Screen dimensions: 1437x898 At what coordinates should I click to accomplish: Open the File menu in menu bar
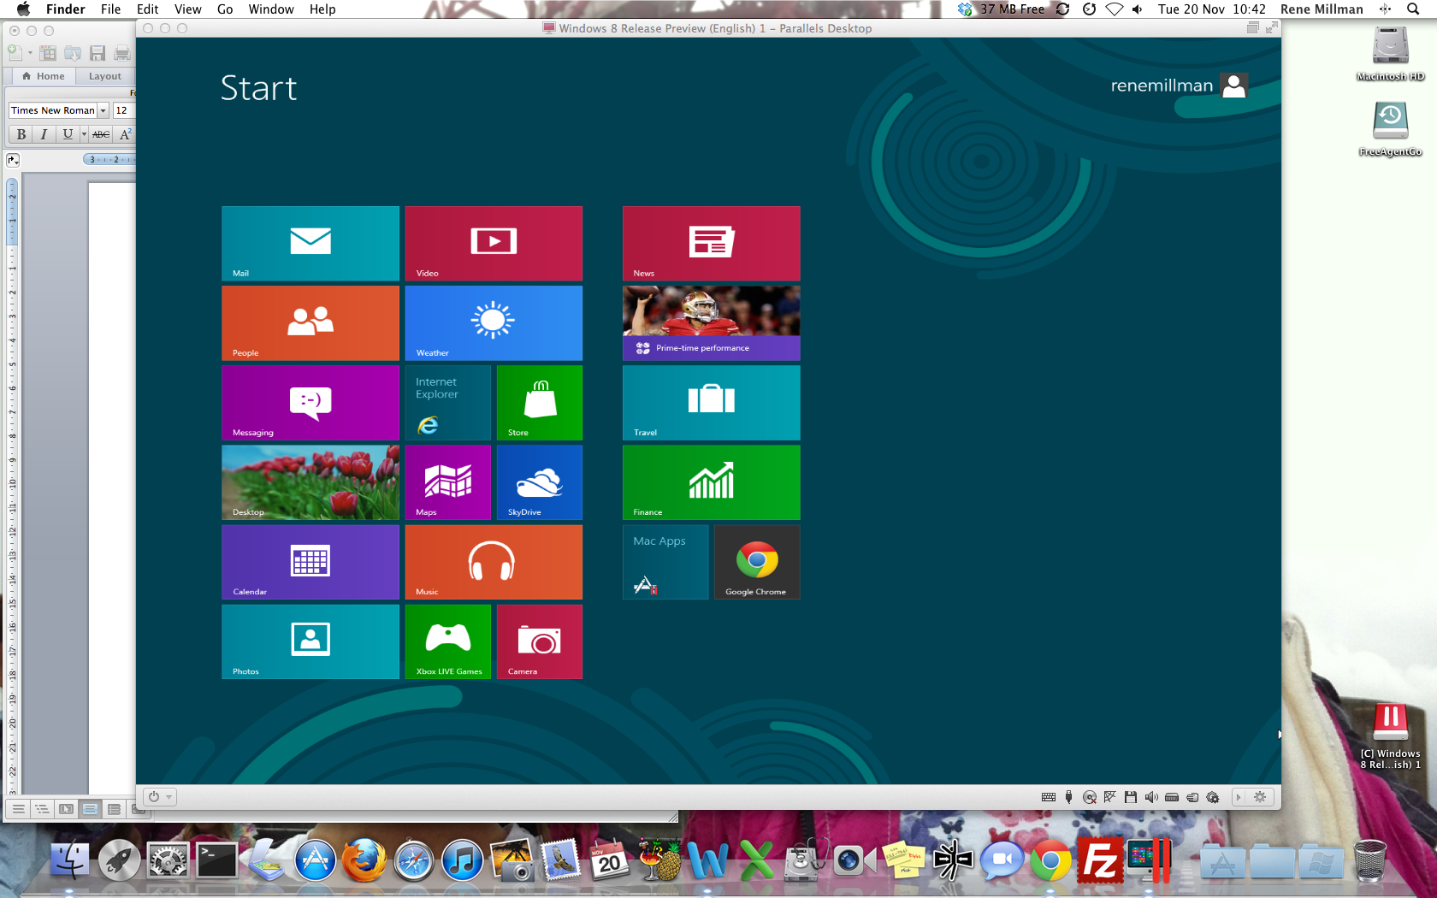(x=110, y=9)
